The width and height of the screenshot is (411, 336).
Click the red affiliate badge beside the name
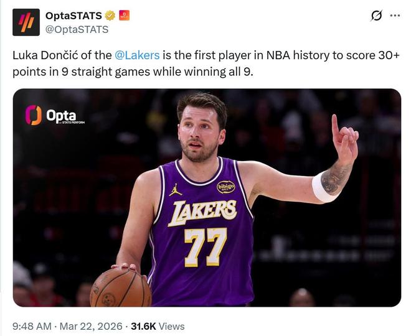pyautogui.click(x=125, y=16)
